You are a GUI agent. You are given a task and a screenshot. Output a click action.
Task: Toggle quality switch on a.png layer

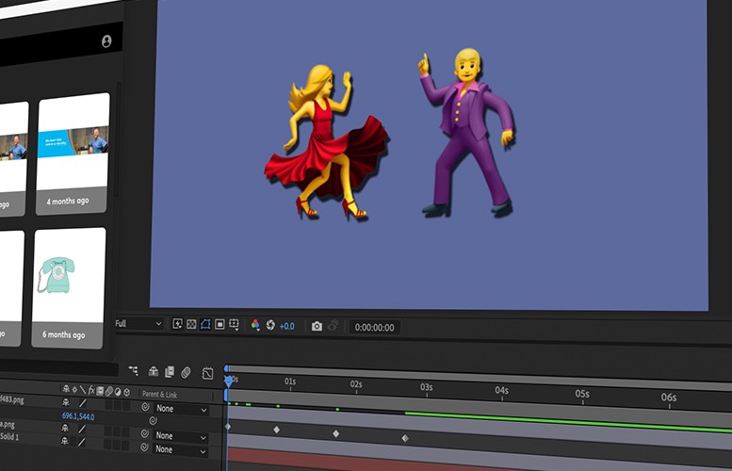point(82,429)
